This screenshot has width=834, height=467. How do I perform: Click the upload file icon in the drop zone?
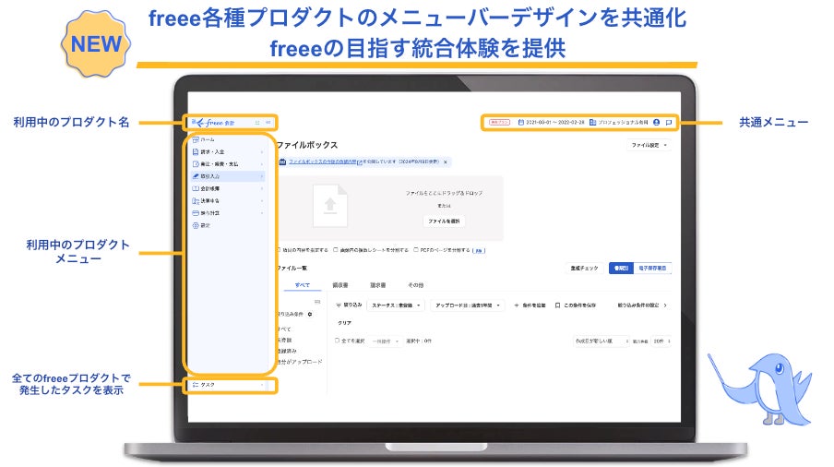[330, 206]
